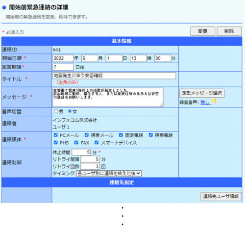Click the リトライ回数 input field
The width and height of the screenshot is (245, 233).
tap(90, 166)
